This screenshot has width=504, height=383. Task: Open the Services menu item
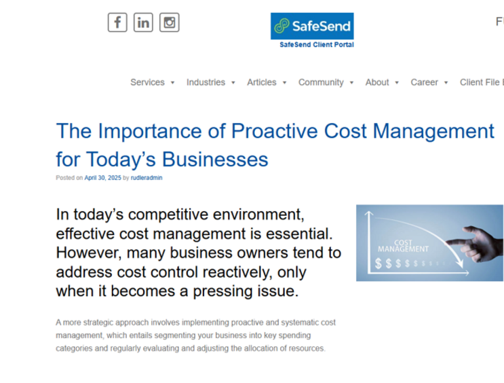[x=147, y=82]
